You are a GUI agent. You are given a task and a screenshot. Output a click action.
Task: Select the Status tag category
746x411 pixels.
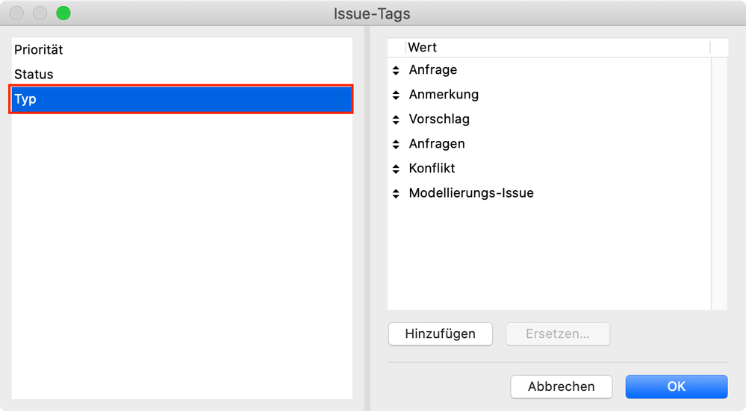pyautogui.click(x=34, y=75)
